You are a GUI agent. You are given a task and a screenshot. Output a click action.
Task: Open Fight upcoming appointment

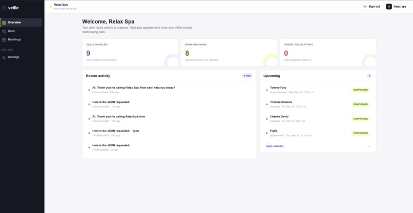pos(318,133)
